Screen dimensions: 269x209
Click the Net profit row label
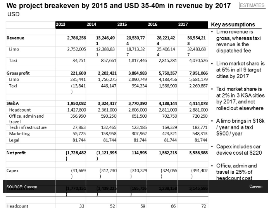[16, 153]
